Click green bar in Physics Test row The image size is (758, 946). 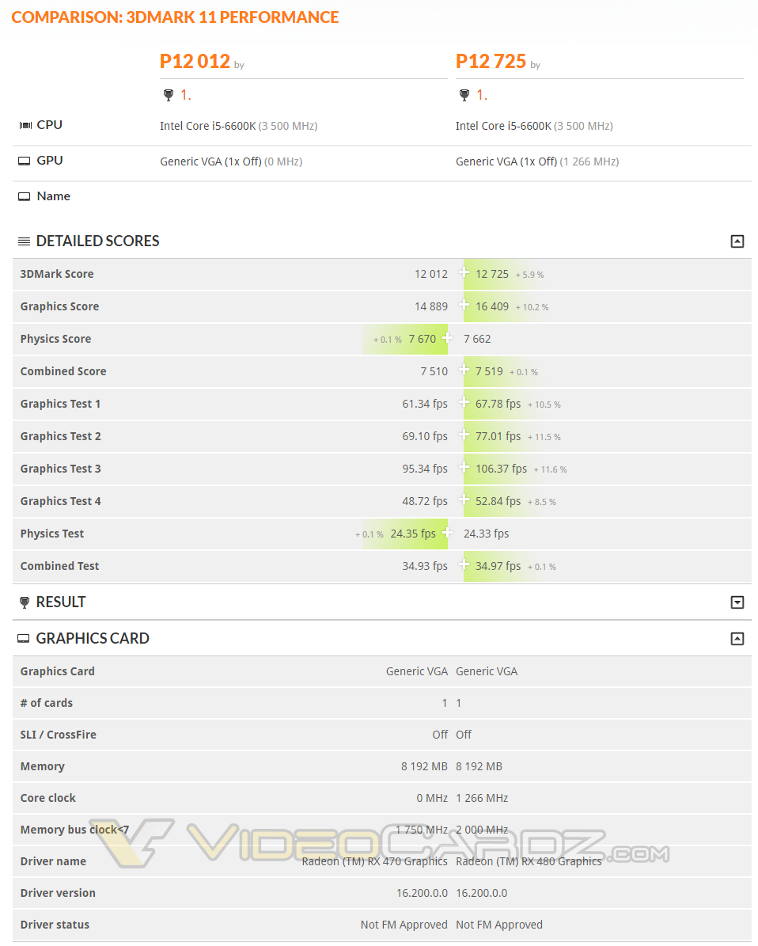[x=404, y=534]
